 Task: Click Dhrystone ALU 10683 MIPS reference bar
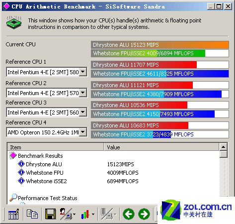(x=160, y=125)
